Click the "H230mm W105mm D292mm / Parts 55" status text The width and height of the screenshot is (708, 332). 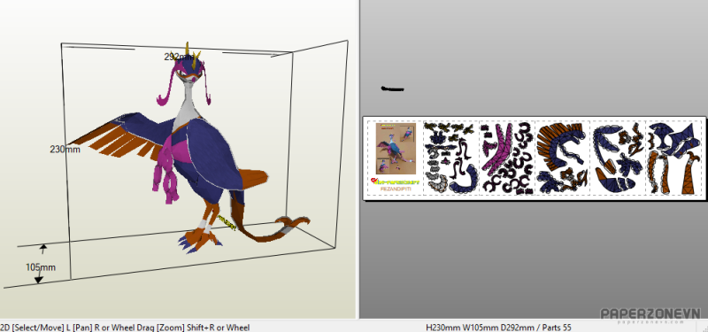[499, 328]
